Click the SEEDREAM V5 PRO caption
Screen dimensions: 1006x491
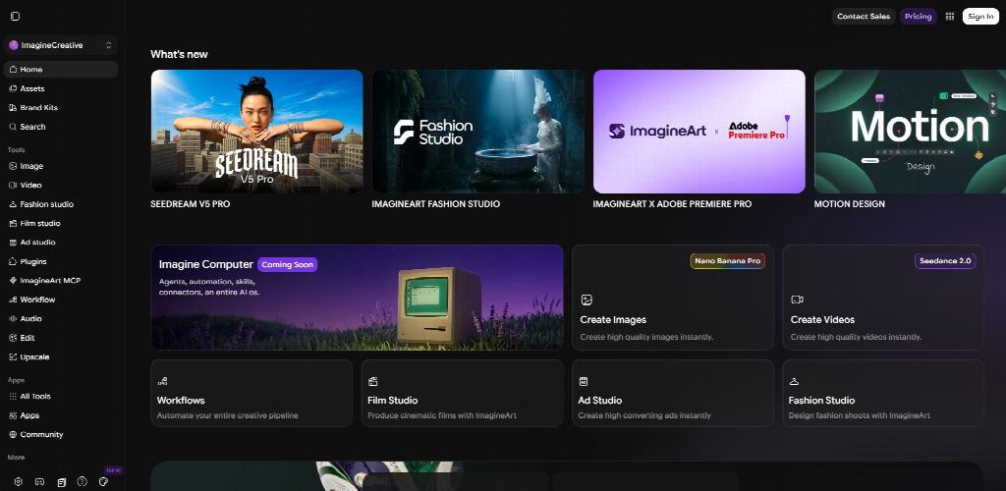[190, 204]
